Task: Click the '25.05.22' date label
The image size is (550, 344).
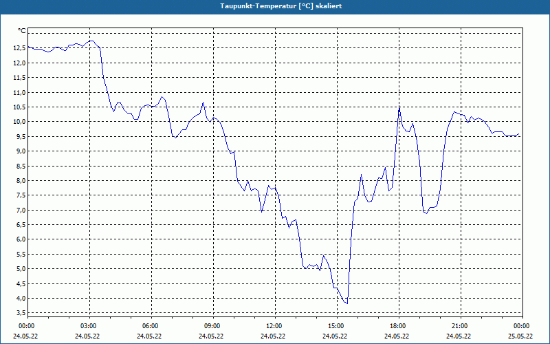Action: click(x=520, y=336)
